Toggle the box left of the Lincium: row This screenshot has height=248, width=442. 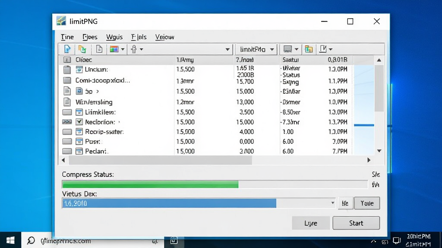click(67, 69)
